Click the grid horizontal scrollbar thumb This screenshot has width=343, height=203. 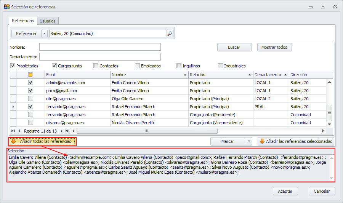147,131
